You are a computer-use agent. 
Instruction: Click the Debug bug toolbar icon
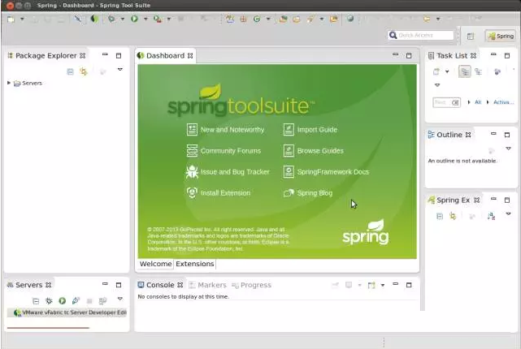[111, 19]
